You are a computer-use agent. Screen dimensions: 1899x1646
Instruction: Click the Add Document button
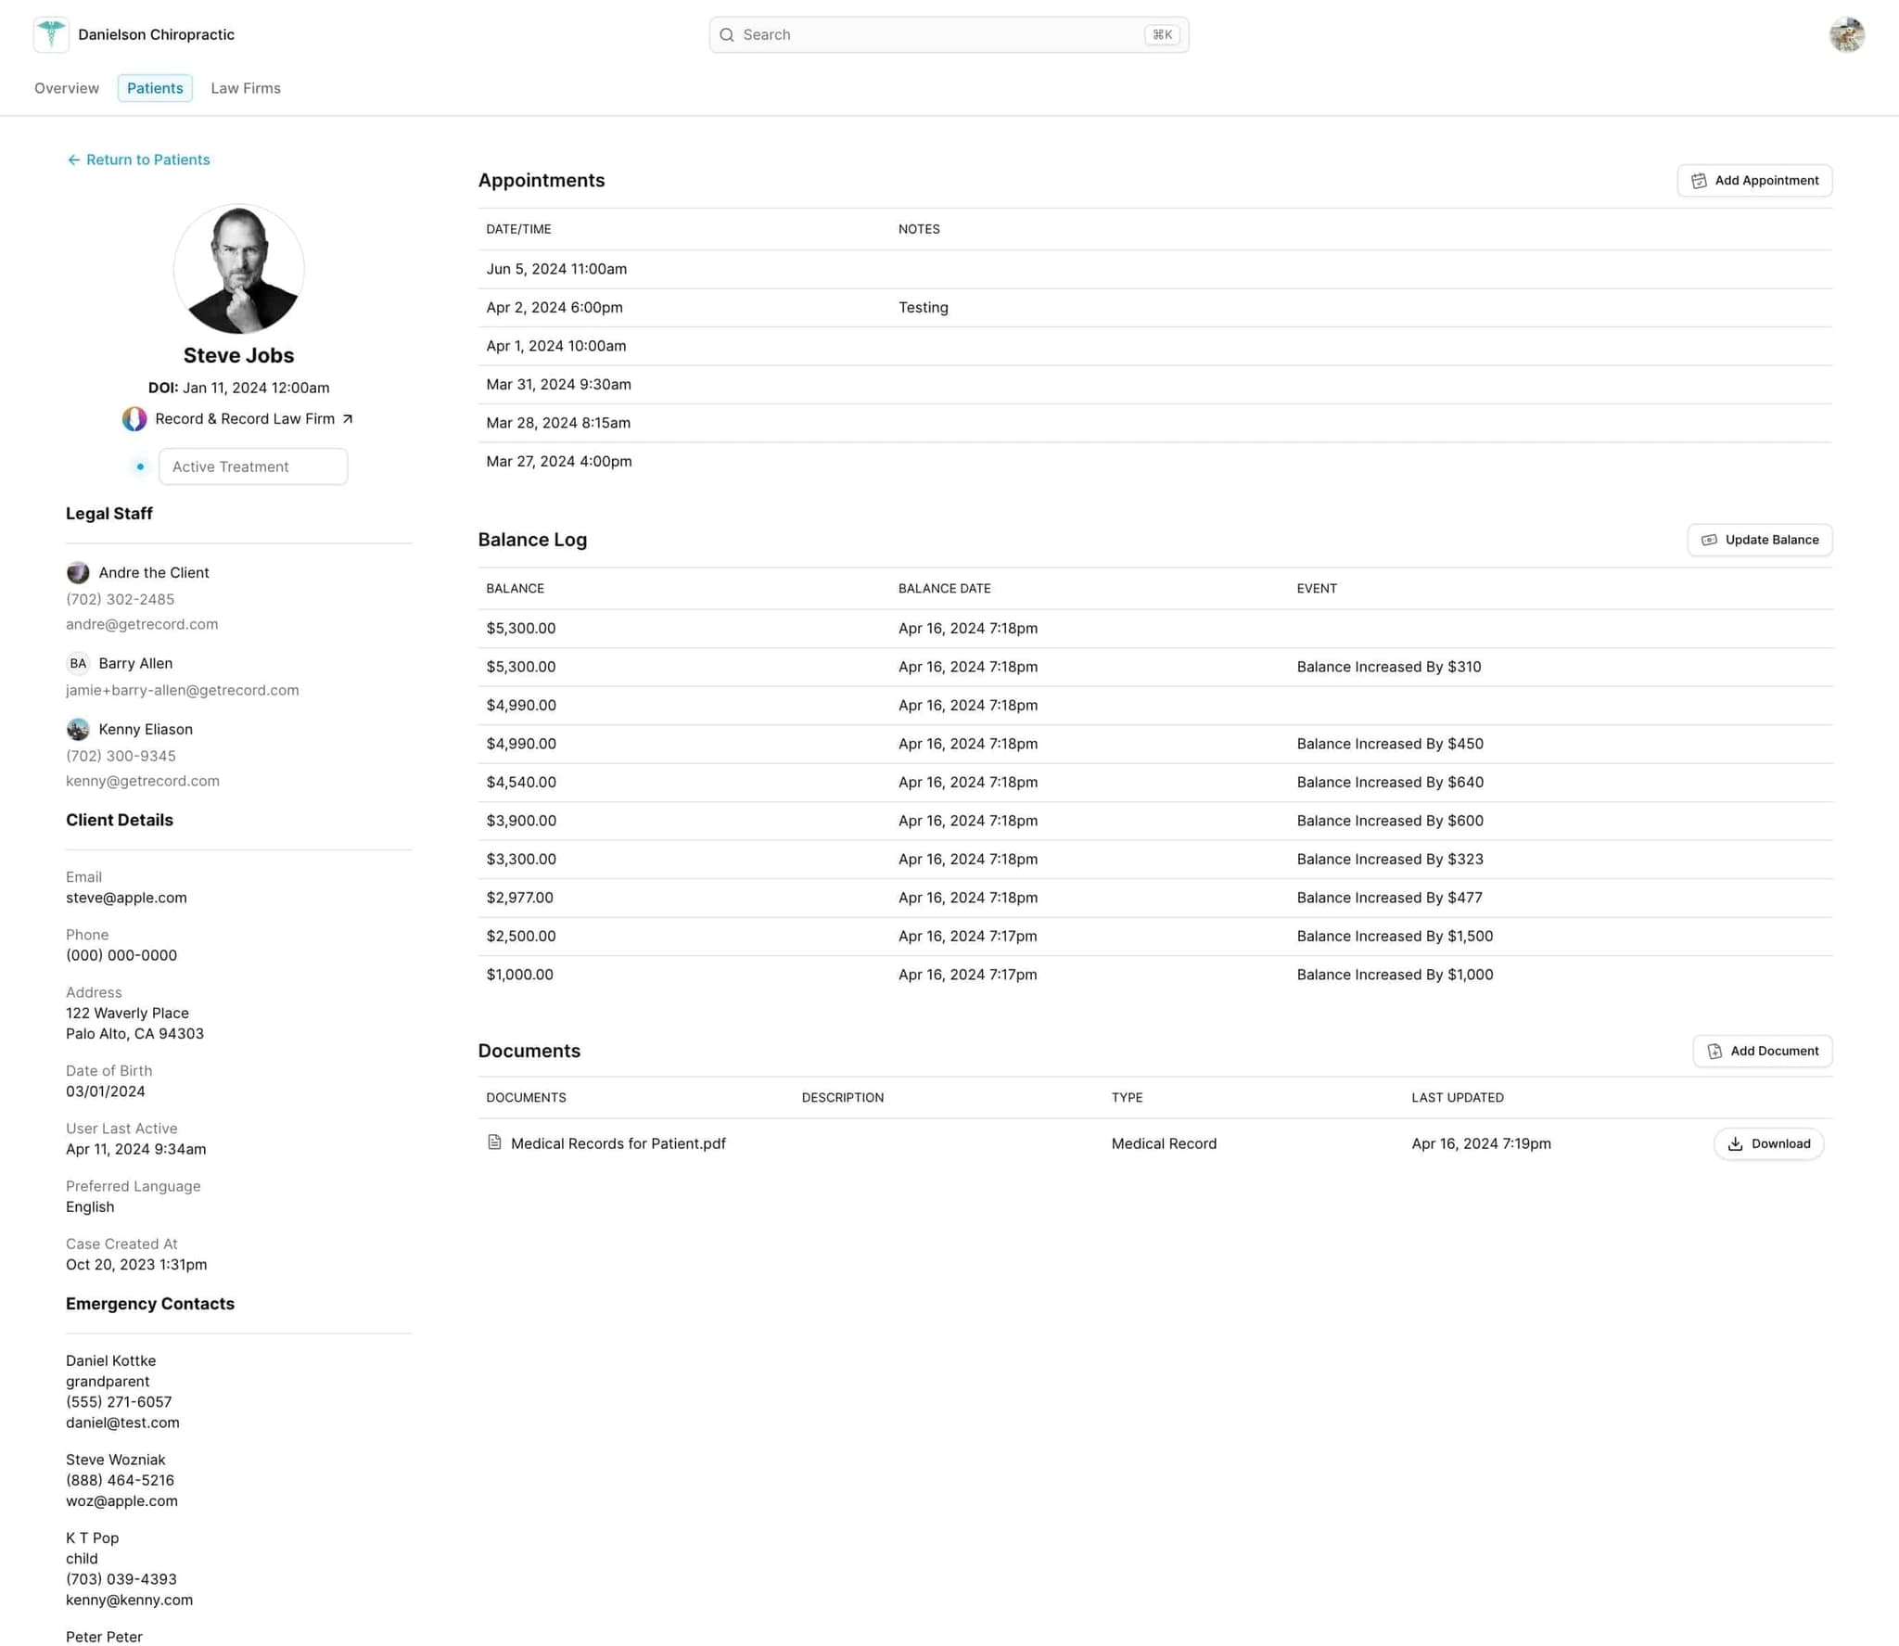[x=1762, y=1051]
